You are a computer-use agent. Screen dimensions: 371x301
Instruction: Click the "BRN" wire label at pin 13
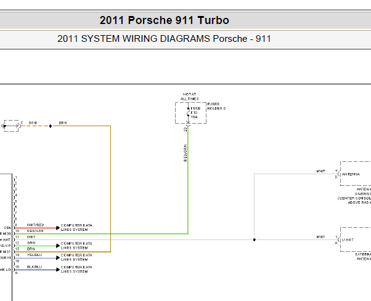coord(31,249)
